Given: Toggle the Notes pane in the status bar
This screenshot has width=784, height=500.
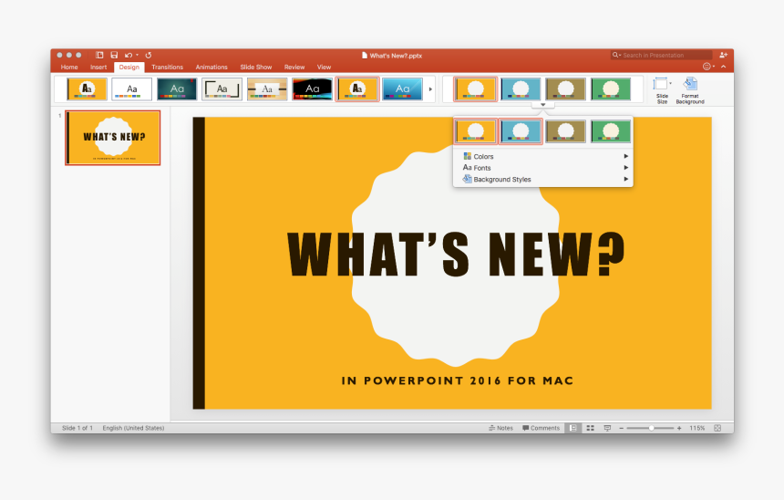Looking at the screenshot, I should tap(501, 428).
